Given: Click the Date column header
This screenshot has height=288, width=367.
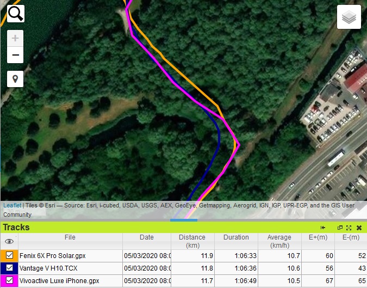Looking at the screenshot, I should click(147, 237).
